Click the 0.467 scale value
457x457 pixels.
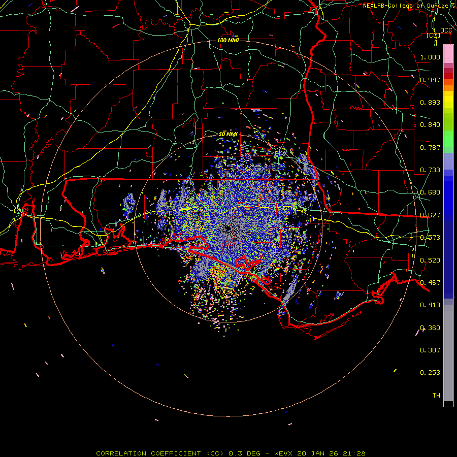point(430,283)
